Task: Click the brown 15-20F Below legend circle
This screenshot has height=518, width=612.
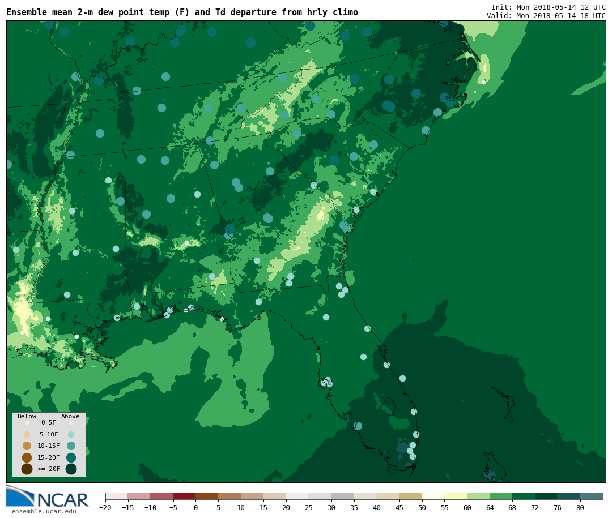Action: click(27, 457)
